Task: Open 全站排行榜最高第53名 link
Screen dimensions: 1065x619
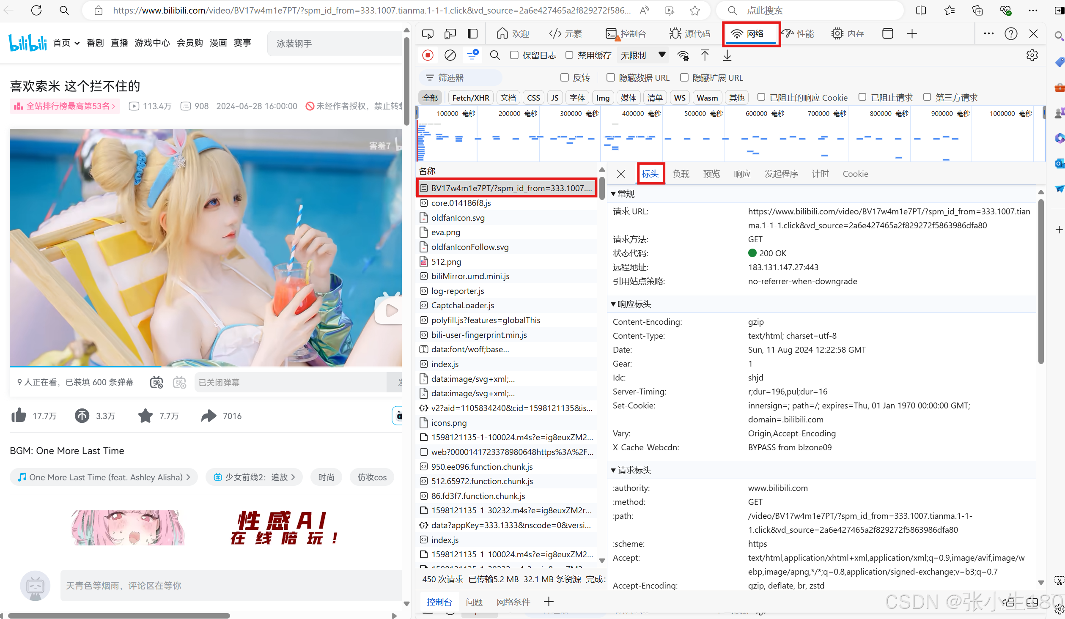Action: click(65, 106)
